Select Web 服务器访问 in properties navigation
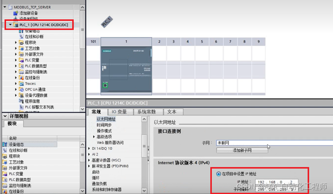Viewport: 333px width, 194px height. pyautogui.click(x=110, y=143)
